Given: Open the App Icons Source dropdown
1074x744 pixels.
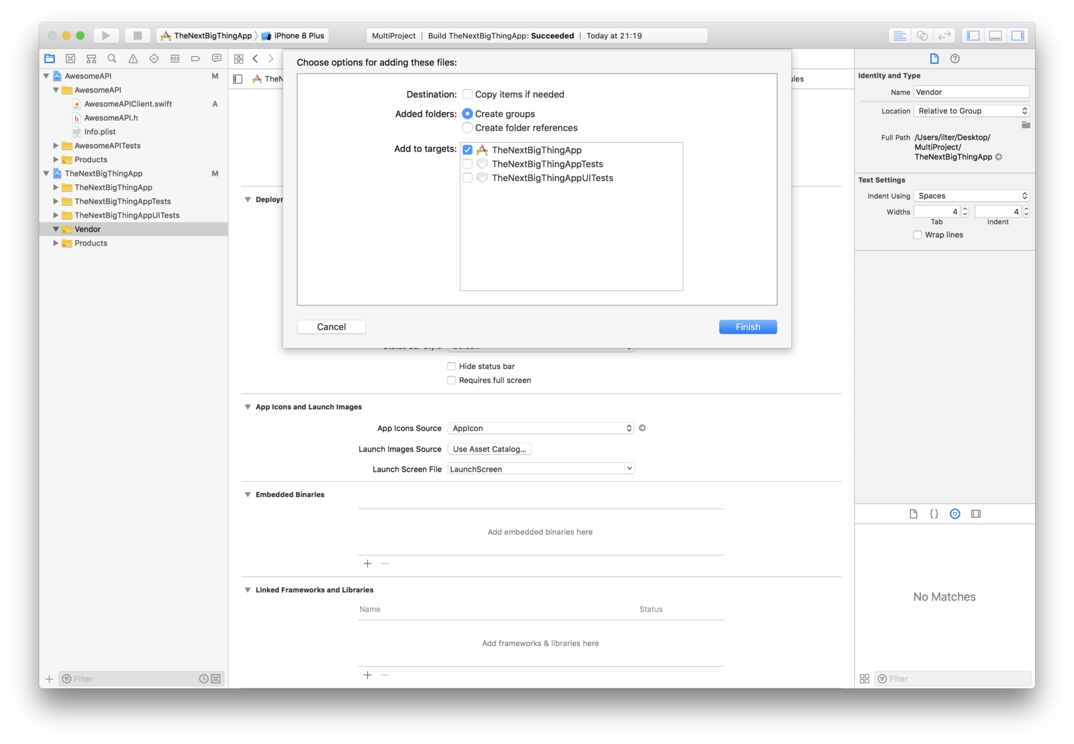Looking at the screenshot, I should tap(540, 428).
